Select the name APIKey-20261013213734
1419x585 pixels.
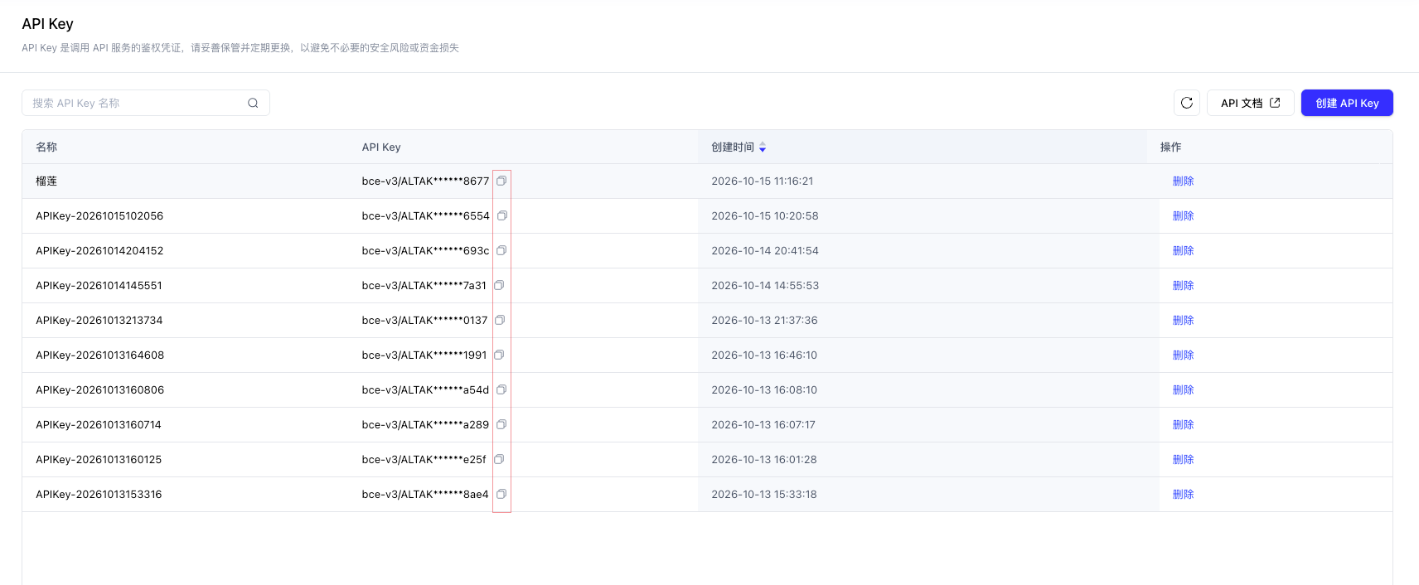(x=99, y=321)
